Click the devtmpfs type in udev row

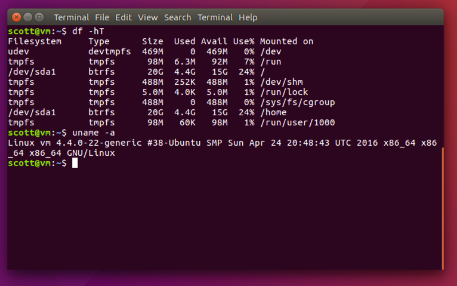110,51
